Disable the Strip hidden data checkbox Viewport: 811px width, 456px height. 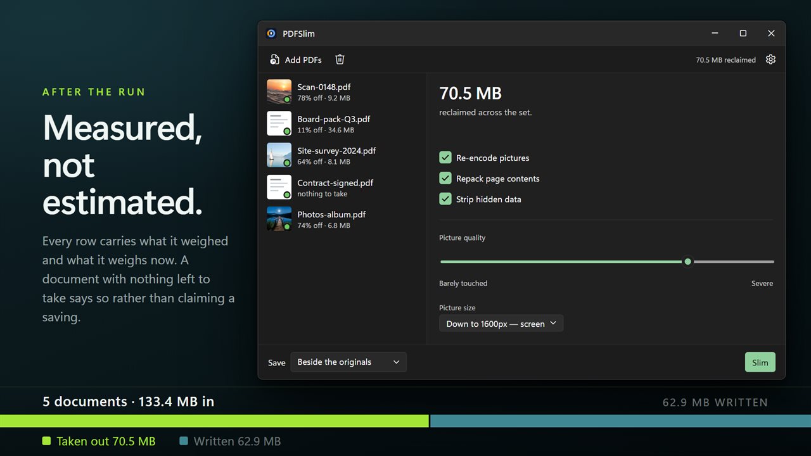[x=445, y=199]
